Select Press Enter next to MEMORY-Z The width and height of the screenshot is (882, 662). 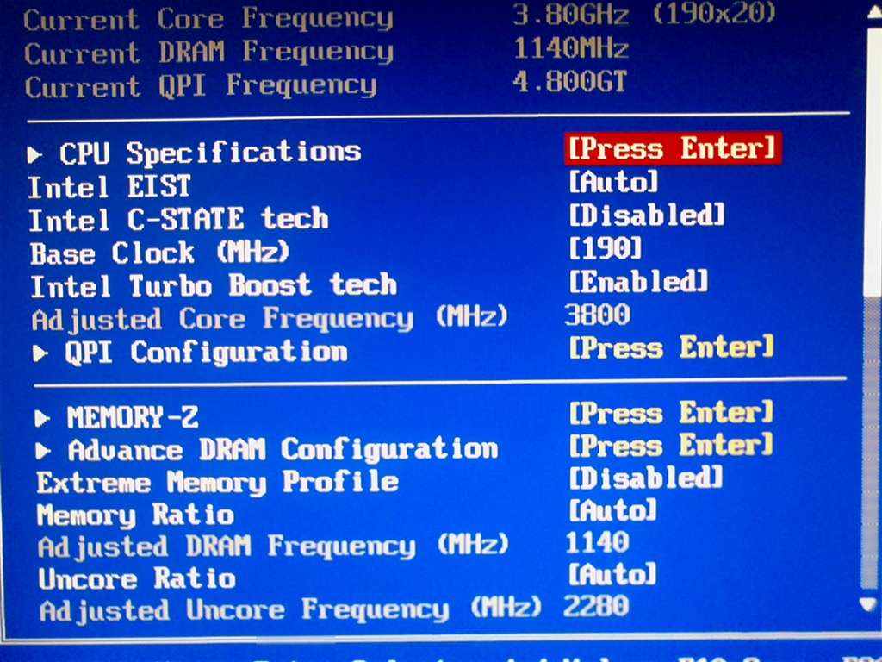[x=670, y=413]
